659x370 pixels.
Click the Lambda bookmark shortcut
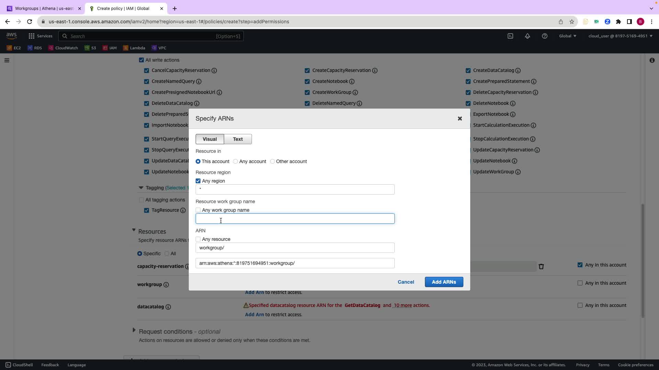tap(134, 48)
